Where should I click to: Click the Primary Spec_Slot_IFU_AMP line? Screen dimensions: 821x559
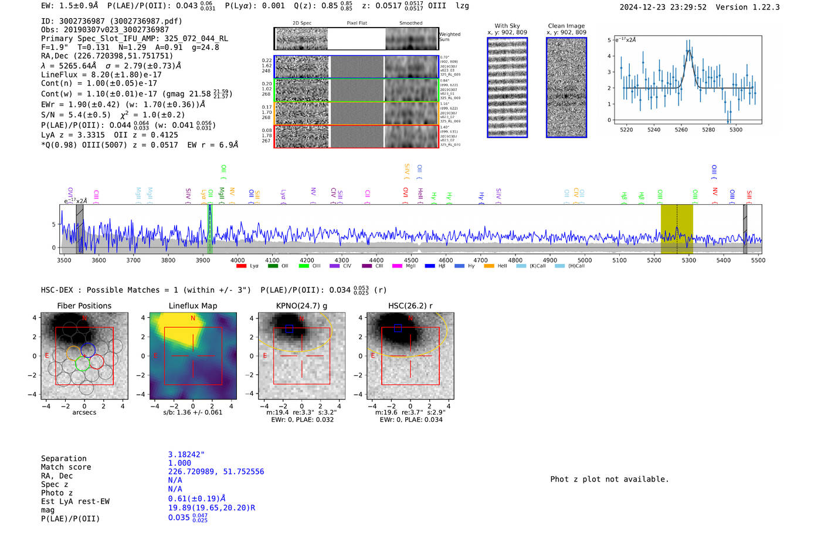(x=135, y=39)
